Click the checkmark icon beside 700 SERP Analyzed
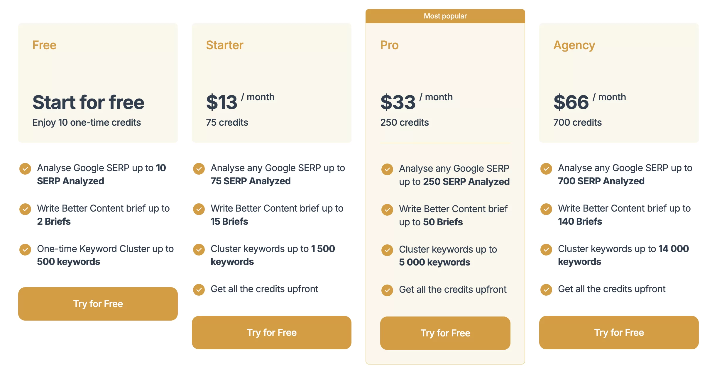Screen dimensions: 717x371 [x=546, y=169]
